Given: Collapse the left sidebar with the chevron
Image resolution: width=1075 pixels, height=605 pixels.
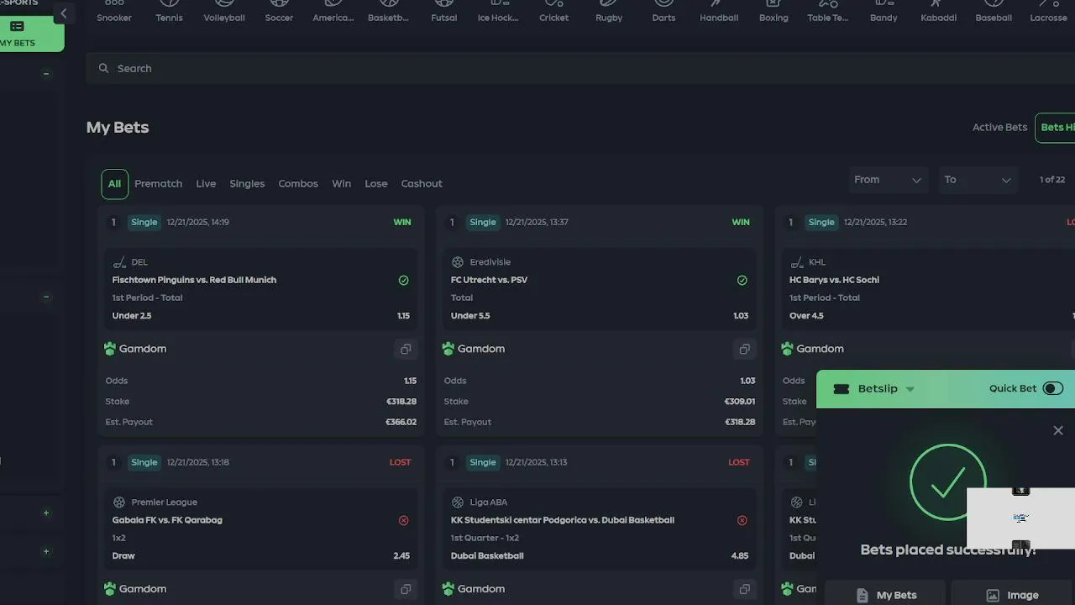Looking at the screenshot, I should pos(63,13).
